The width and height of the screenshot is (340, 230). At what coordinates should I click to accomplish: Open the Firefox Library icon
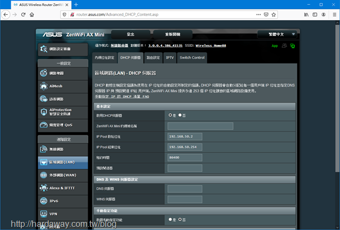tap(306, 14)
